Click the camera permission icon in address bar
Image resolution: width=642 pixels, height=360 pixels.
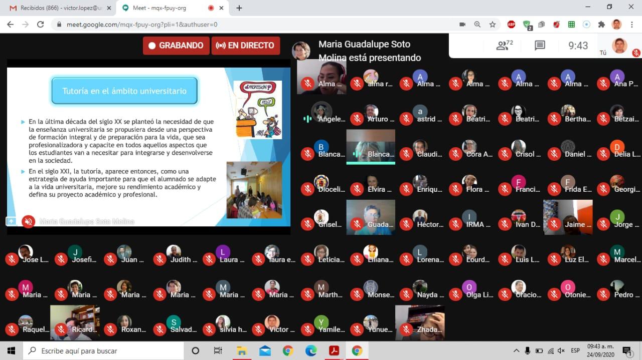click(x=462, y=24)
